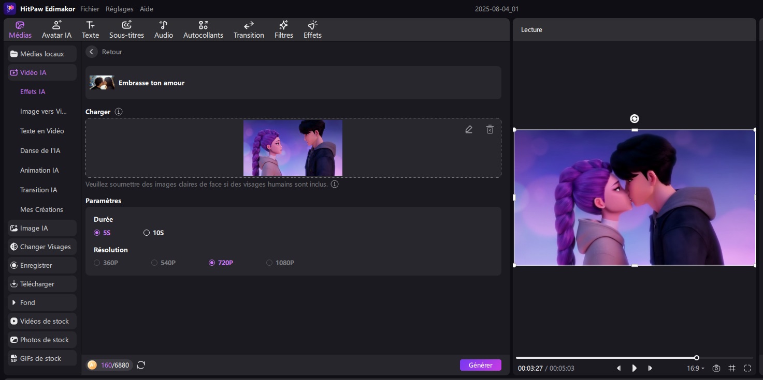
Task: Switch to the Transition tab
Action: 249,30
